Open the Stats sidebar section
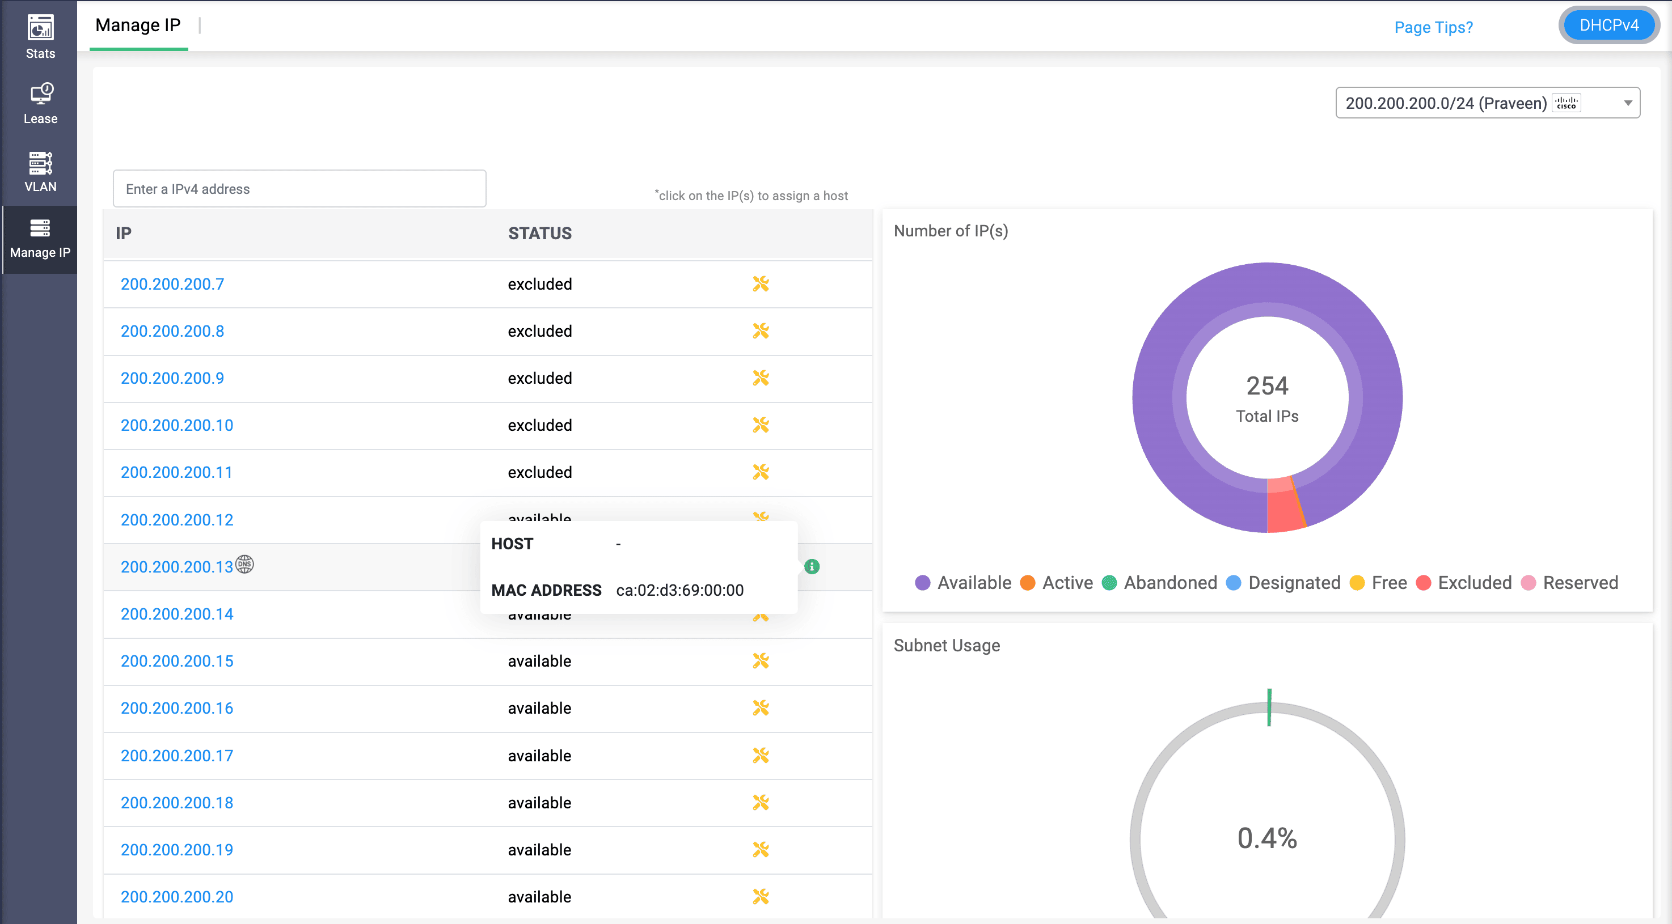The image size is (1672, 924). click(x=40, y=37)
